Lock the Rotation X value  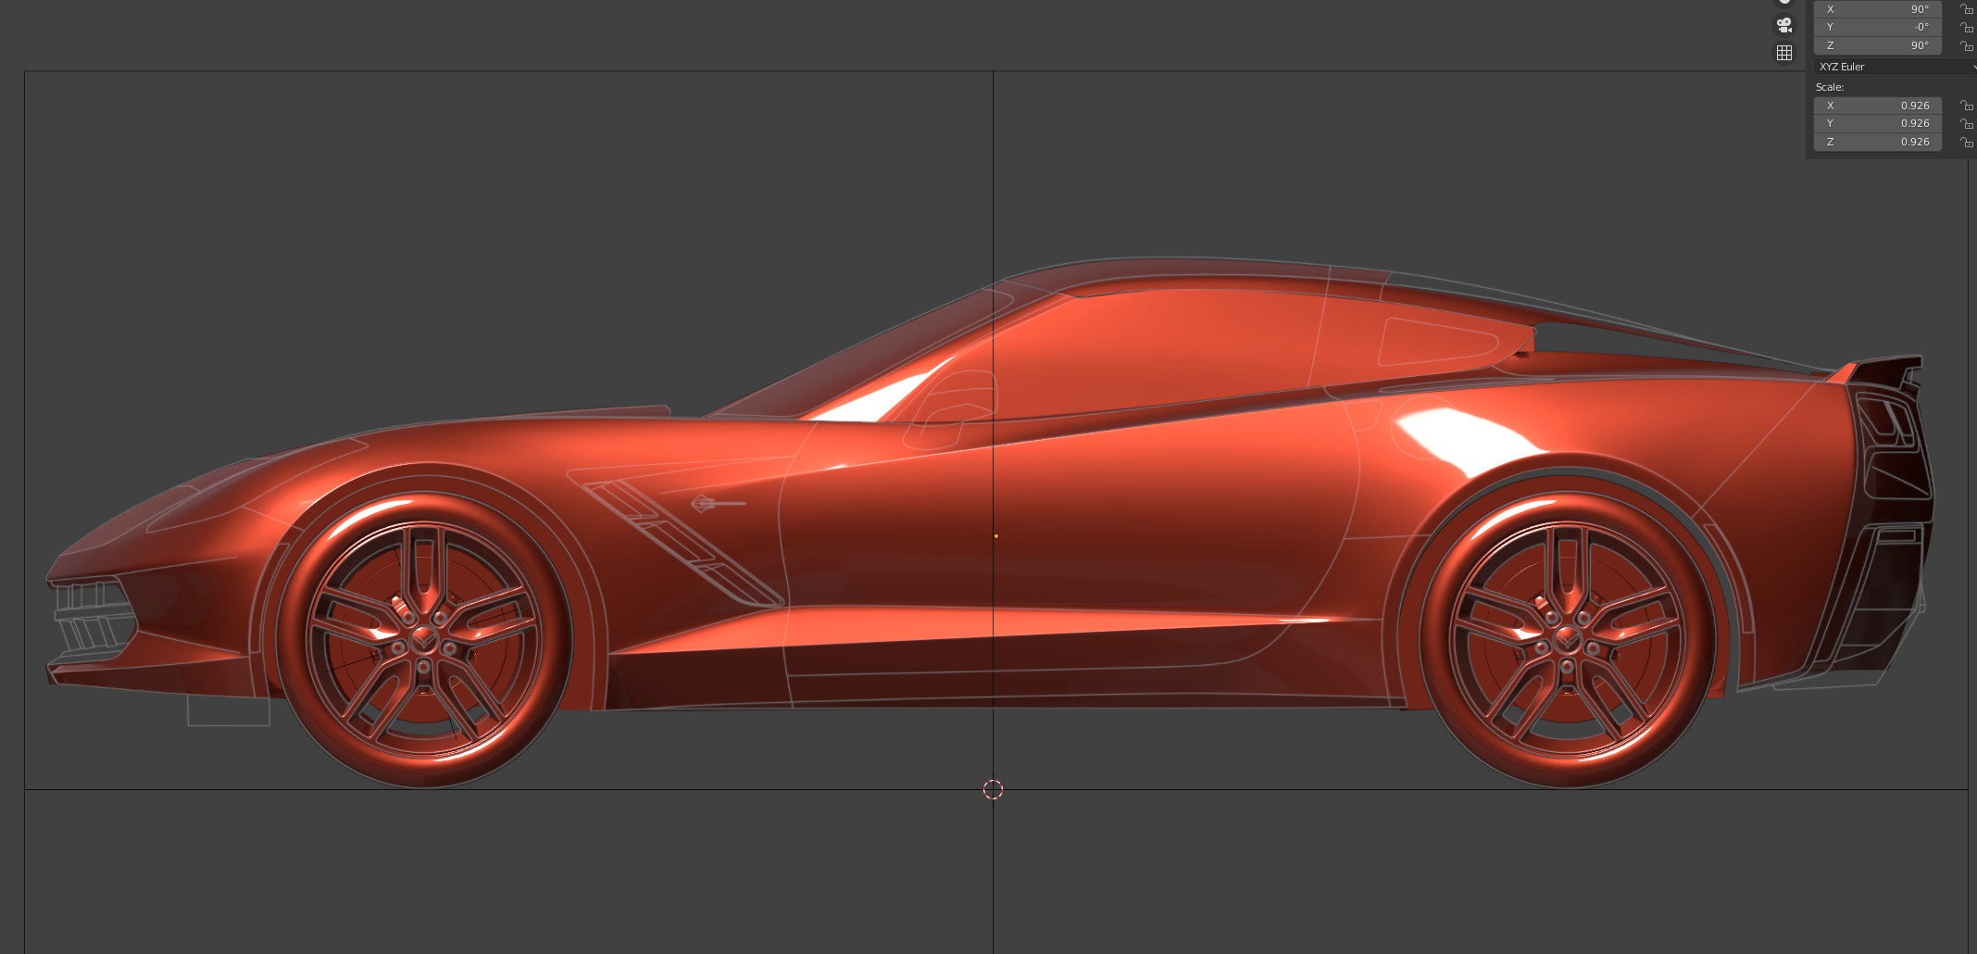point(1966,9)
